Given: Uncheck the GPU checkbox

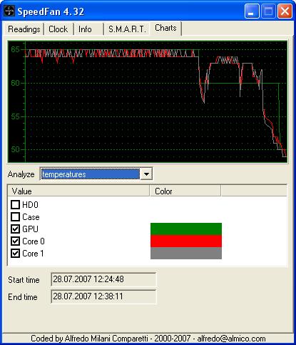Looking at the screenshot, I should (16, 229).
